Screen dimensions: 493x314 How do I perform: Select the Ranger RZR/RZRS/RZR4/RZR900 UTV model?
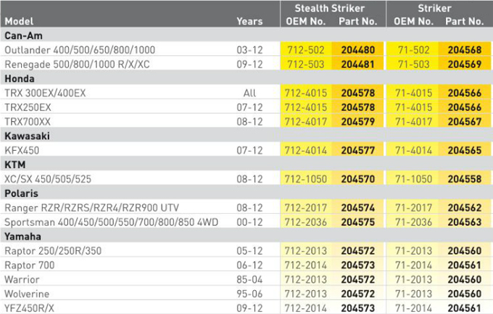pos(91,207)
